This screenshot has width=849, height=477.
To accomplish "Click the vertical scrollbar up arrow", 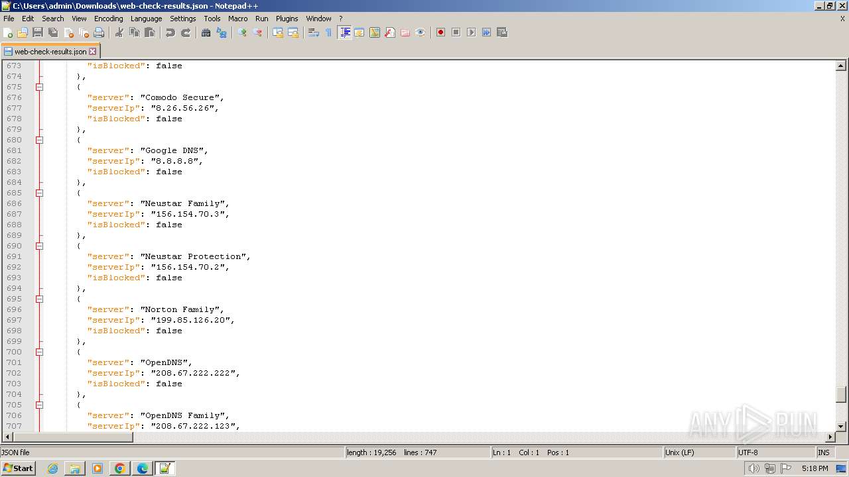I will click(x=840, y=66).
